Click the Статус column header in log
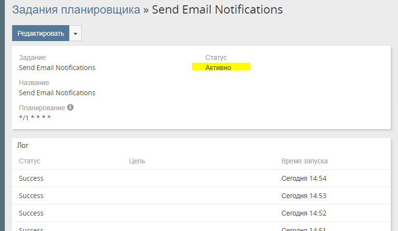Screen dimensions: 398x231 click(29, 161)
